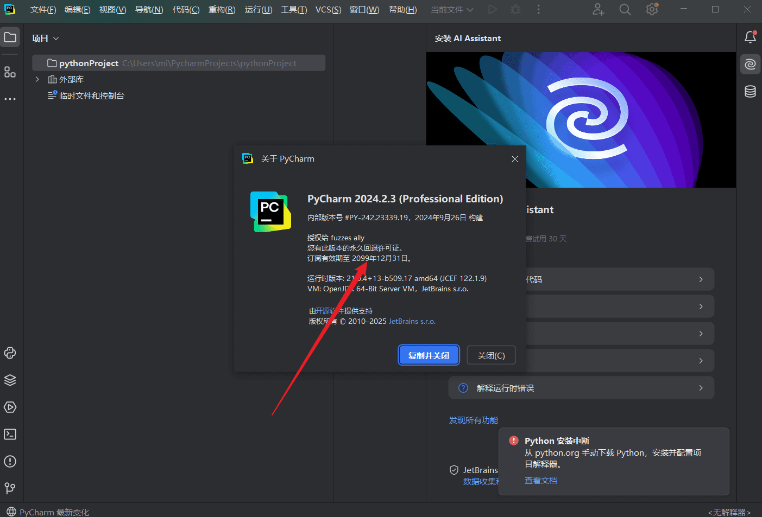
Task: Open the Project tool window folder icon
Action: point(10,37)
